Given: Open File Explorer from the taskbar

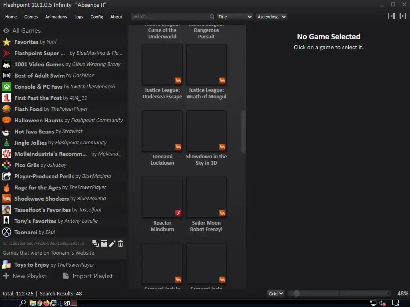Looking at the screenshot, I should coord(32,303).
